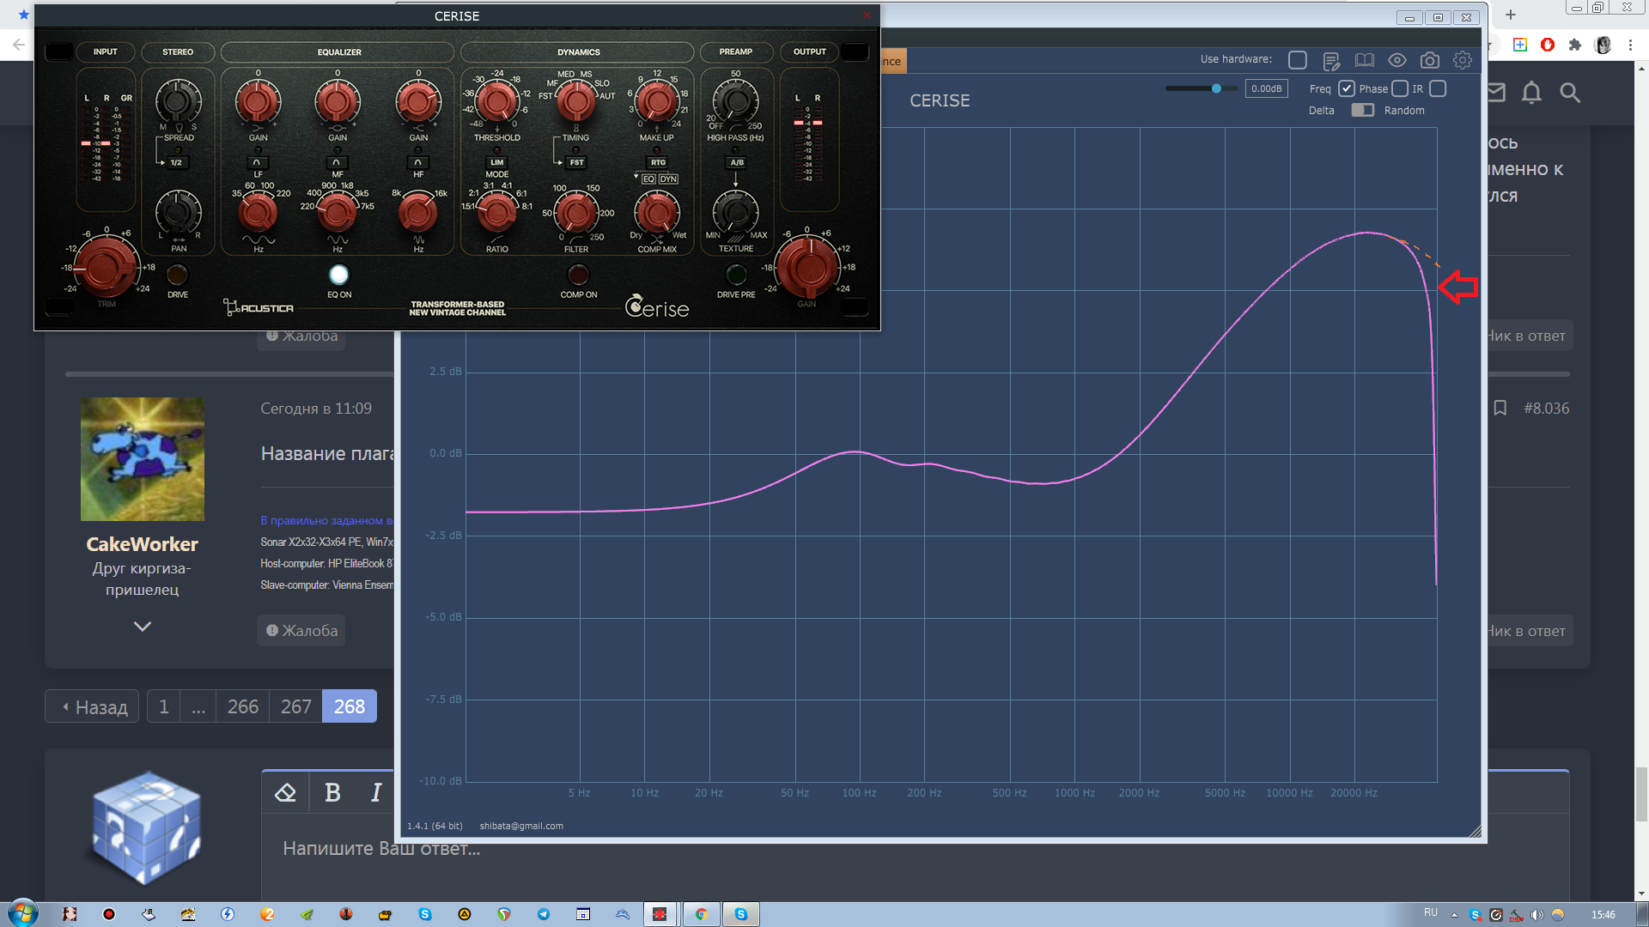Go to forum page 267
Screen dimensions: 1649x927
point(295,706)
